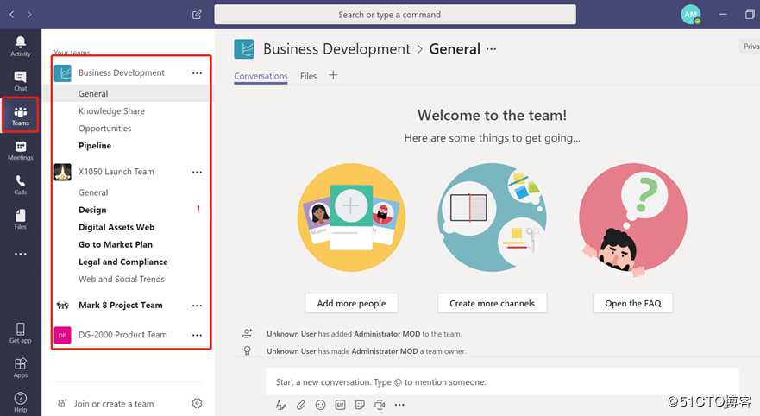Open more compose options ellipsis
This screenshot has height=416, width=760.
[x=399, y=405]
